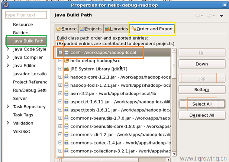The height and width of the screenshot is (162, 229).
Task: Switch to the Projects tab
Action: pos(91,29)
